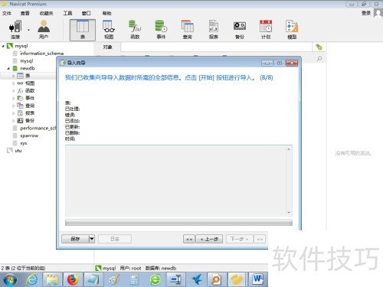Collapse the mysql connection node
The image size is (383, 287).
(3, 46)
